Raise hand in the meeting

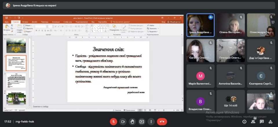tap(132, 122)
